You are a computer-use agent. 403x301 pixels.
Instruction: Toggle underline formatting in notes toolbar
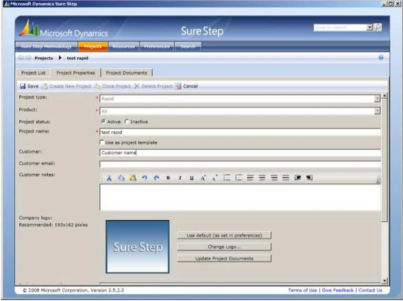click(192, 178)
